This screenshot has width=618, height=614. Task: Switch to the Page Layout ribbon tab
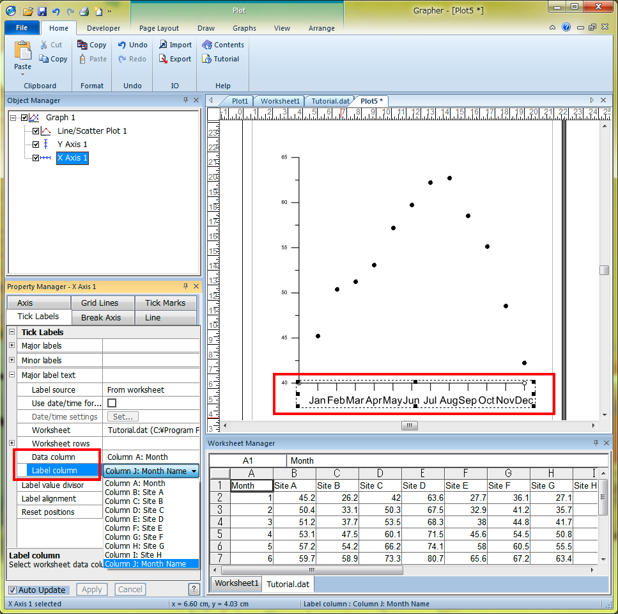(159, 28)
